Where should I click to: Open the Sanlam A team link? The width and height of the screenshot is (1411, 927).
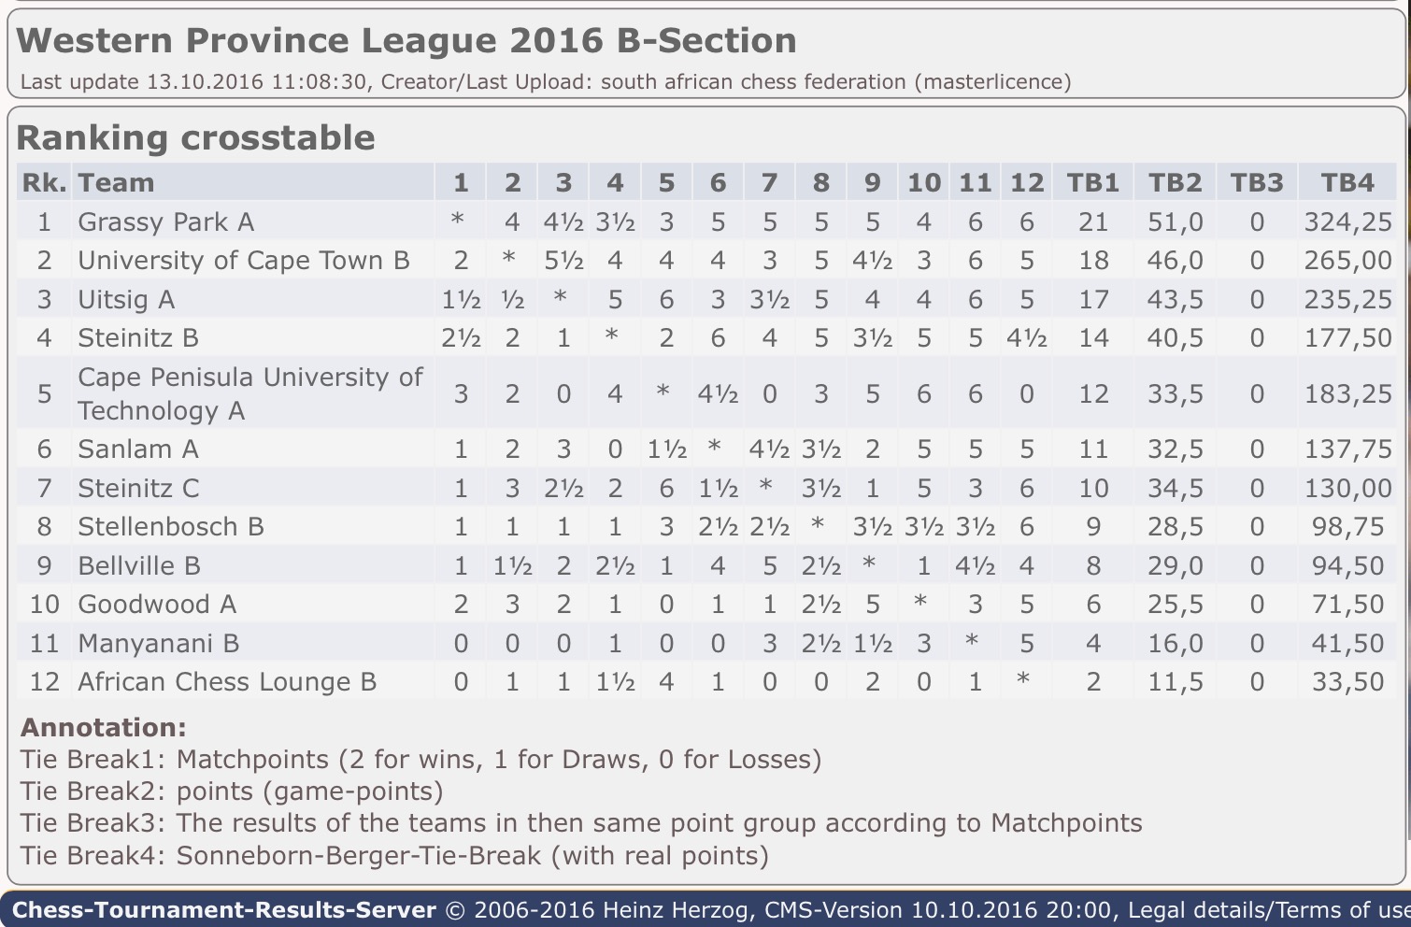[138, 449]
